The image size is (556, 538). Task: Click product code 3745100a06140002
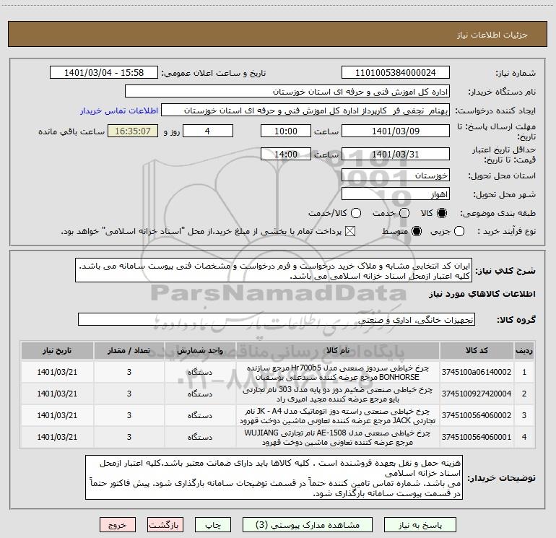click(x=477, y=372)
